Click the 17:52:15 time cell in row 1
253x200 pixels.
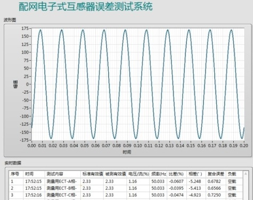pyautogui.click(x=34, y=181)
